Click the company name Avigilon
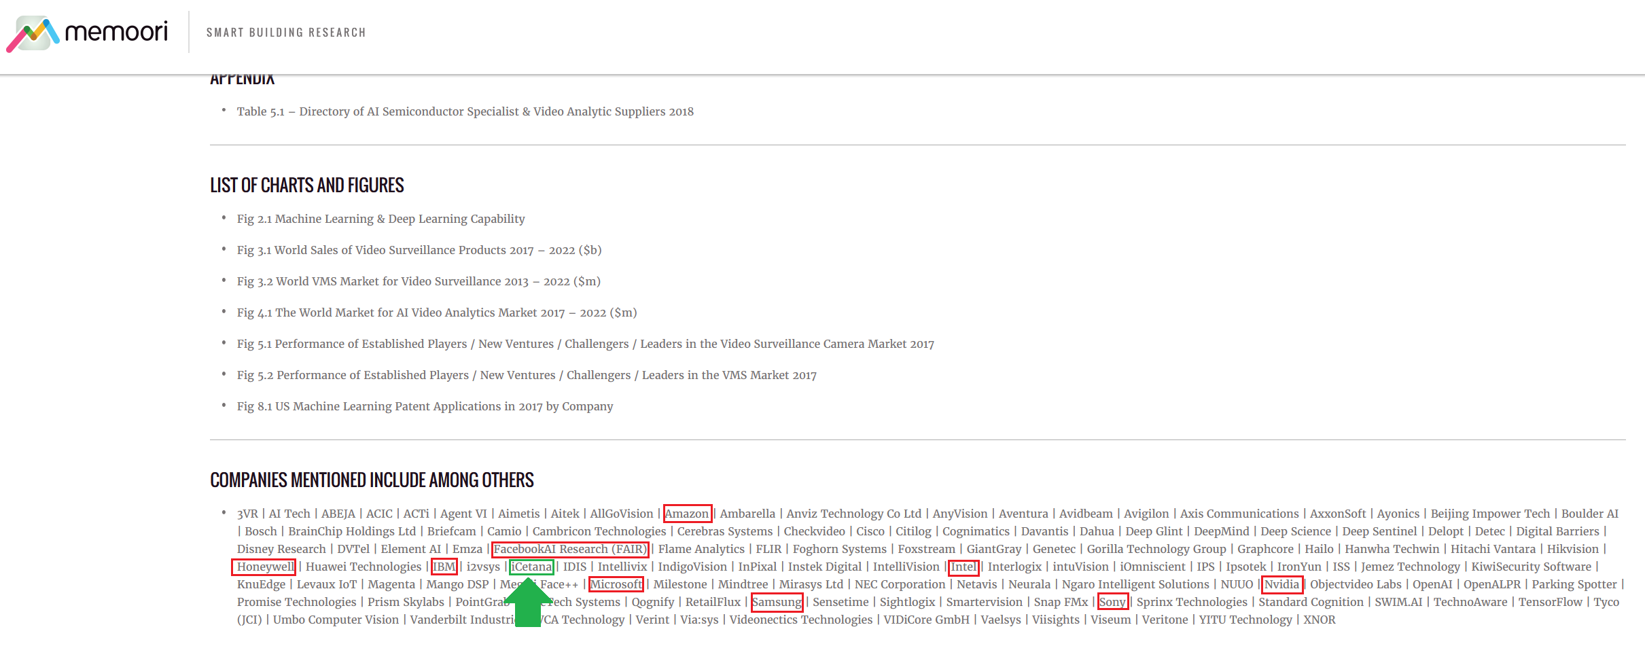 (x=1146, y=514)
